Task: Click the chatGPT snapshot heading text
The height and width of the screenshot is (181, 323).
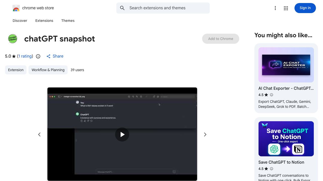Action: (60, 39)
